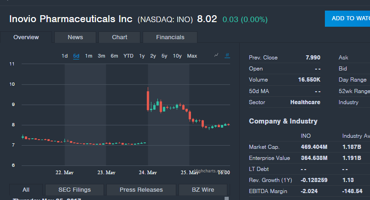This screenshot has width=370, height=200.
Task: Click the stock price 8.02
Action: [x=207, y=19]
